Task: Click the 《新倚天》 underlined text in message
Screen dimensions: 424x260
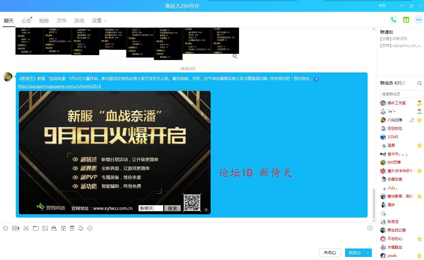Action: [28, 79]
